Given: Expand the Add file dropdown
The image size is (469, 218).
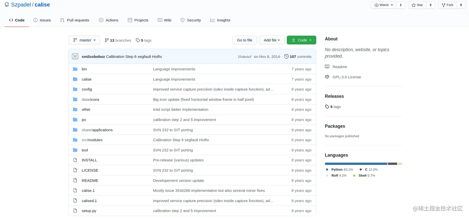Looking at the screenshot, I should (x=272, y=40).
